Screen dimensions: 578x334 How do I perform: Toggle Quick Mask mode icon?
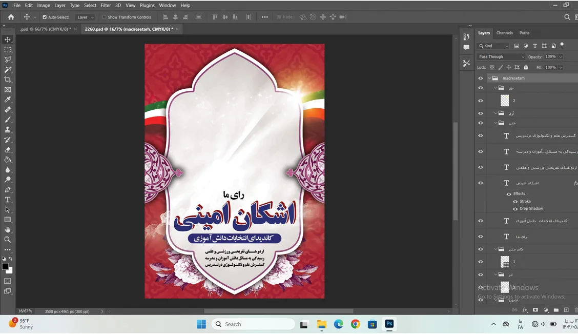click(x=7, y=281)
